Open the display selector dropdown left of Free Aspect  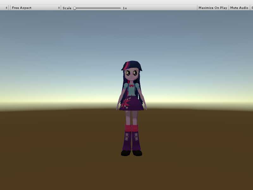pos(4,8)
